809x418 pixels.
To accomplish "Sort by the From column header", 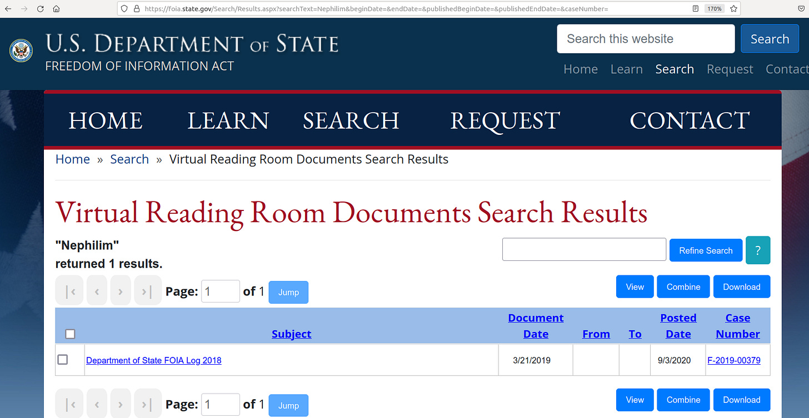I will [596, 334].
